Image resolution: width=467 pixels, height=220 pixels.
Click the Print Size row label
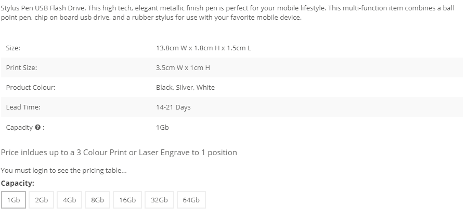click(x=21, y=67)
